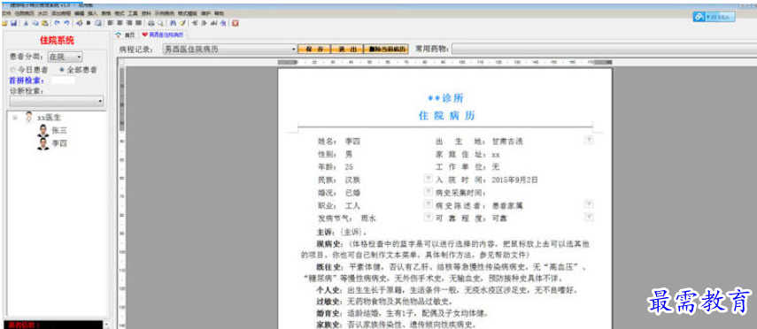Open the 出生地 field dropdown arrow

click(x=589, y=141)
